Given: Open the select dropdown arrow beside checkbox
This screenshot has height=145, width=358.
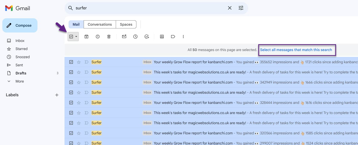Looking at the screenshot, I should [x=76, y=37].
